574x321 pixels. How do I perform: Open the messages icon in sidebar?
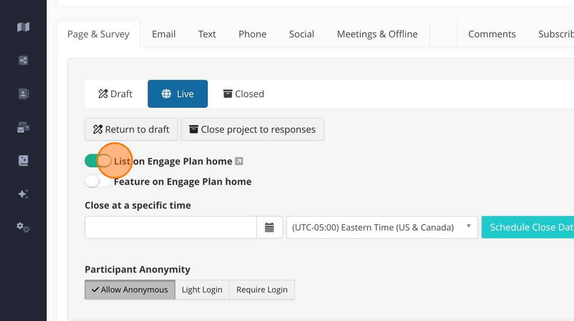(x=23, y=127)
